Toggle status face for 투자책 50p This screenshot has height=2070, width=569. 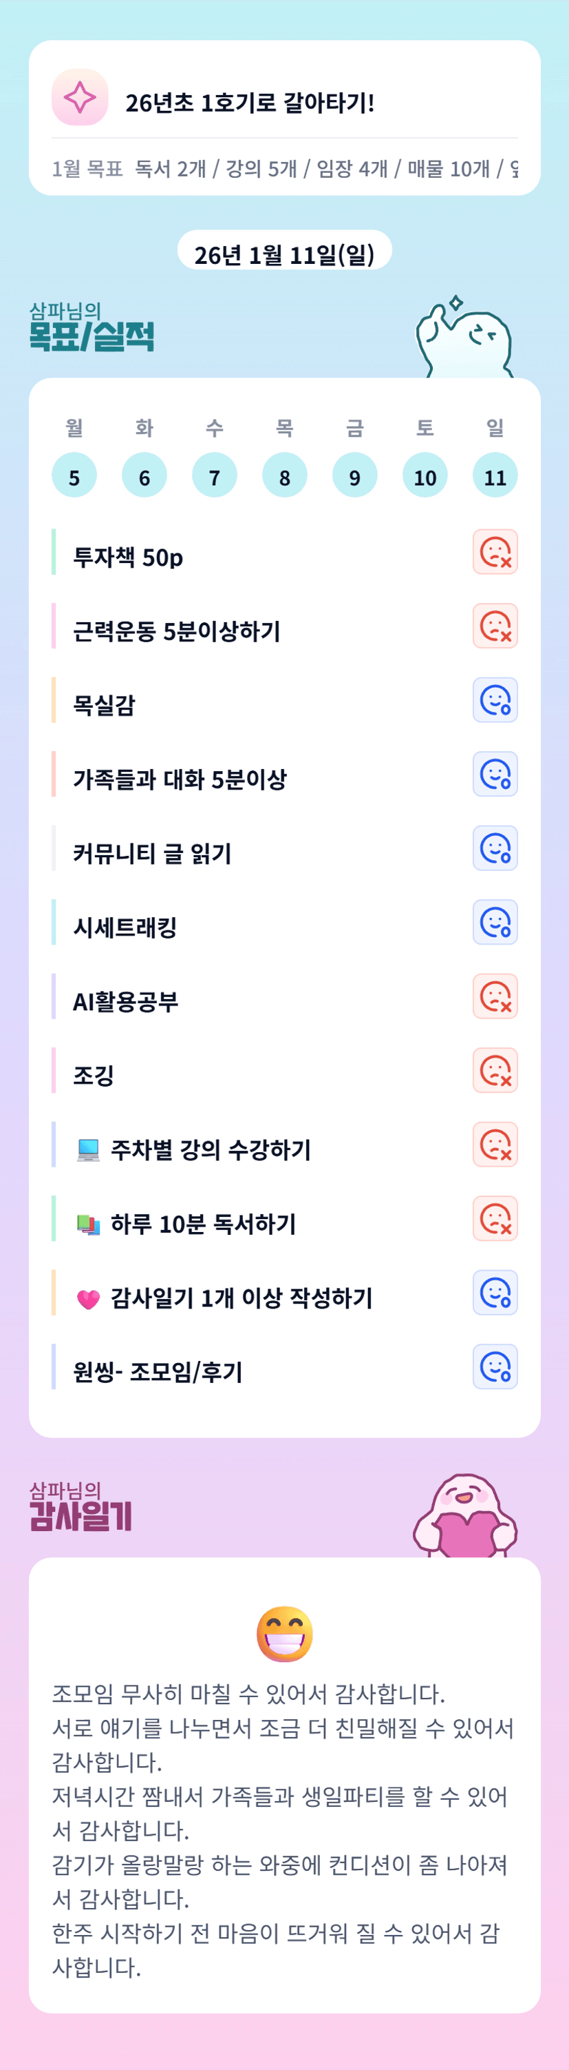coord(495,552)
